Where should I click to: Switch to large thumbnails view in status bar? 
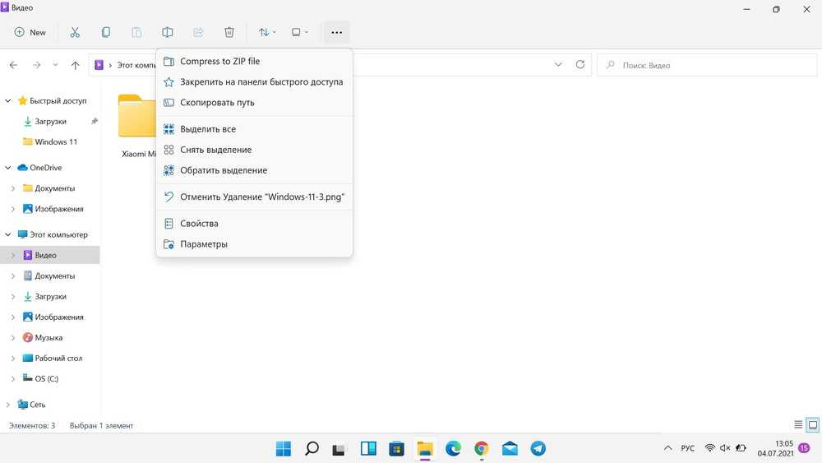point(812,425)
